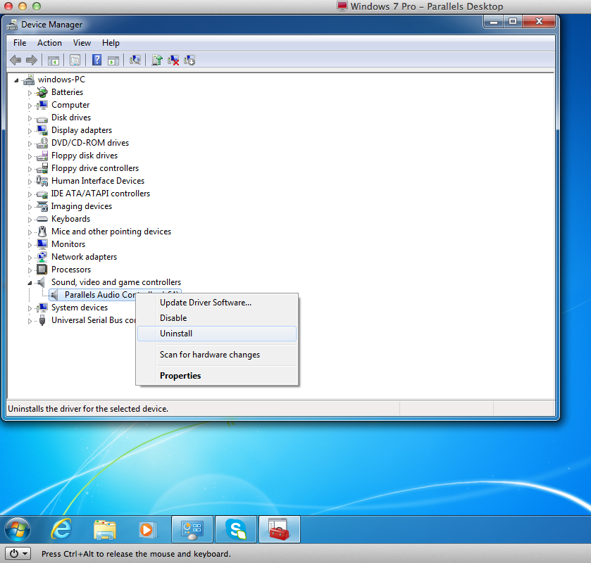Image resolution: width=591 pixels, height=563 pixels.
Task: Expand the IDE ATA/ATAPI controllers node
Action: pos(30,194)
